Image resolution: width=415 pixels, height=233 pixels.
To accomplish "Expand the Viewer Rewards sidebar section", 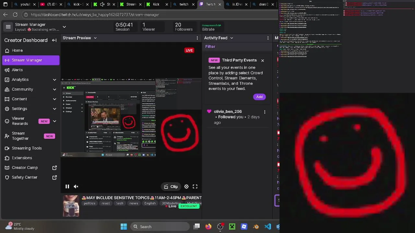I will [x=54, y=121].
